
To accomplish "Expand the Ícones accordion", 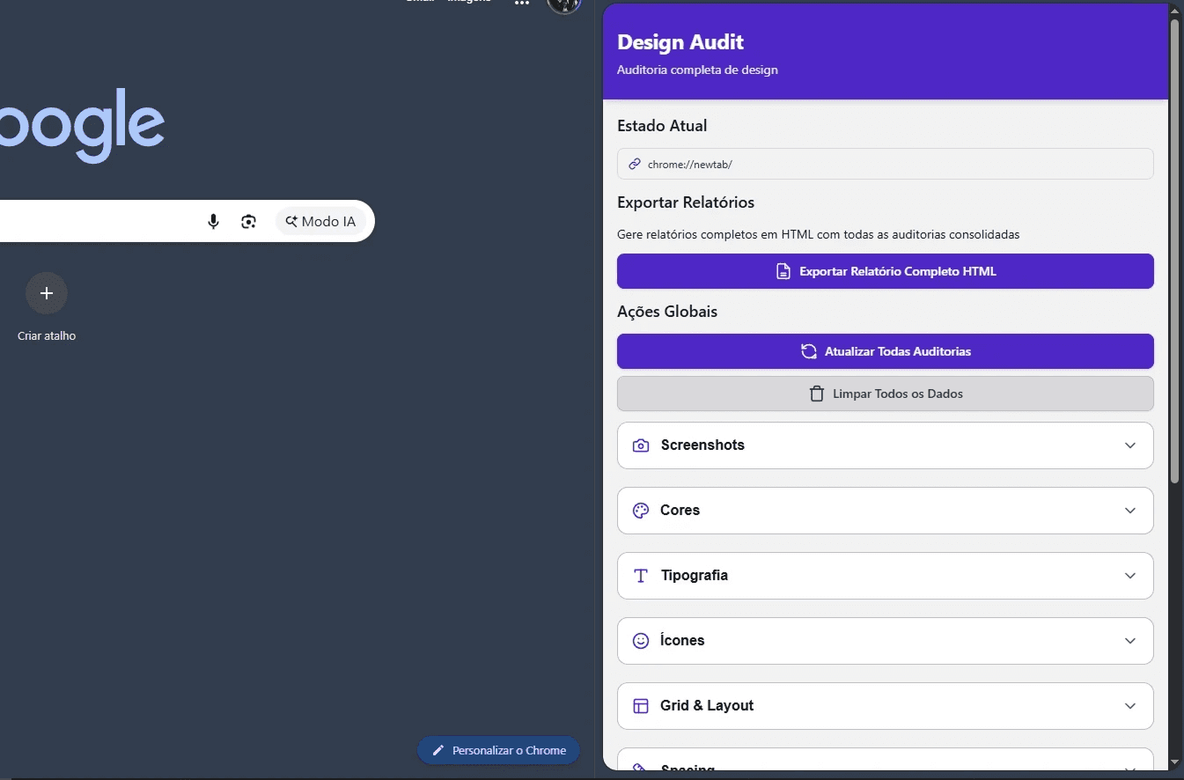I will (x=1130, y=641).
